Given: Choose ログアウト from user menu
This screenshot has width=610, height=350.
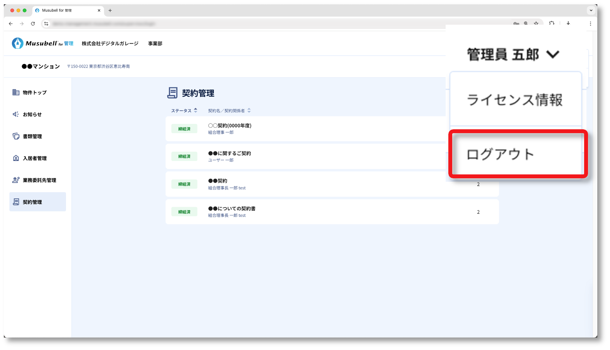Looking at the screenshot, I should pos(500,154).
